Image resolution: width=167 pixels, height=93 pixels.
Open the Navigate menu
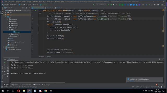(x=18, y=2)
